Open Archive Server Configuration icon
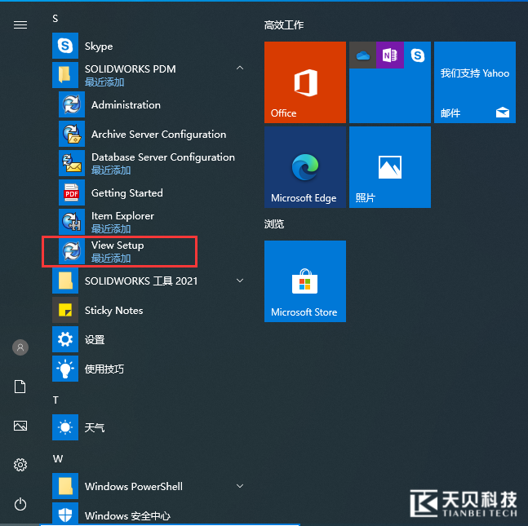The width and height of the screenshot is (528, 526). 72,134
